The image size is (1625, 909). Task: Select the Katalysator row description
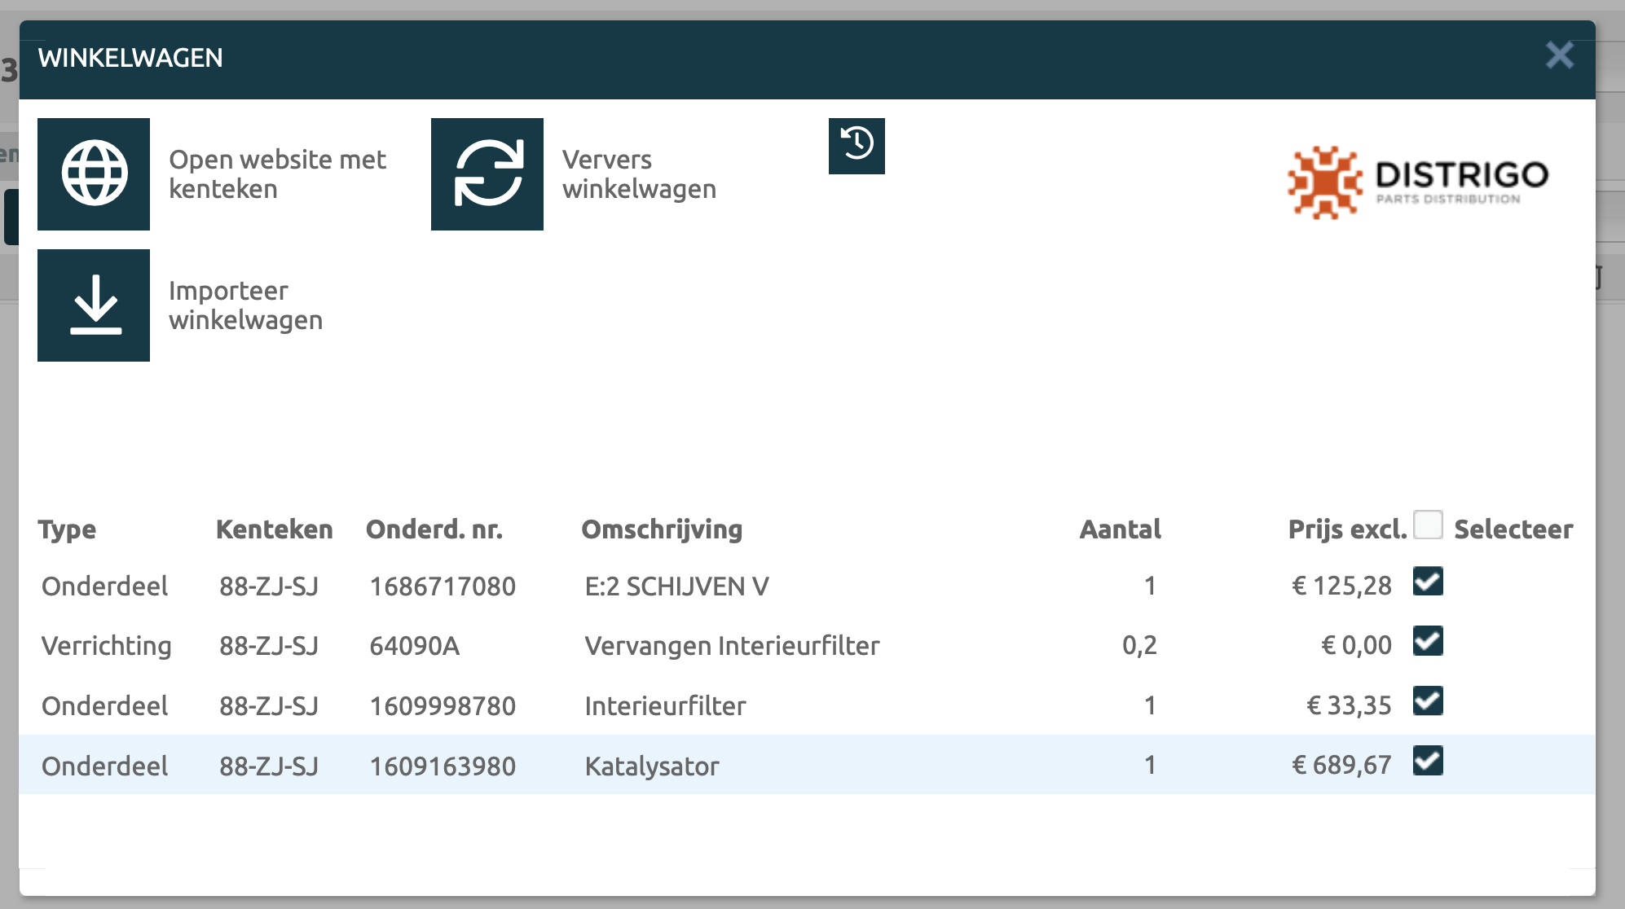click(x=652, y=766)
